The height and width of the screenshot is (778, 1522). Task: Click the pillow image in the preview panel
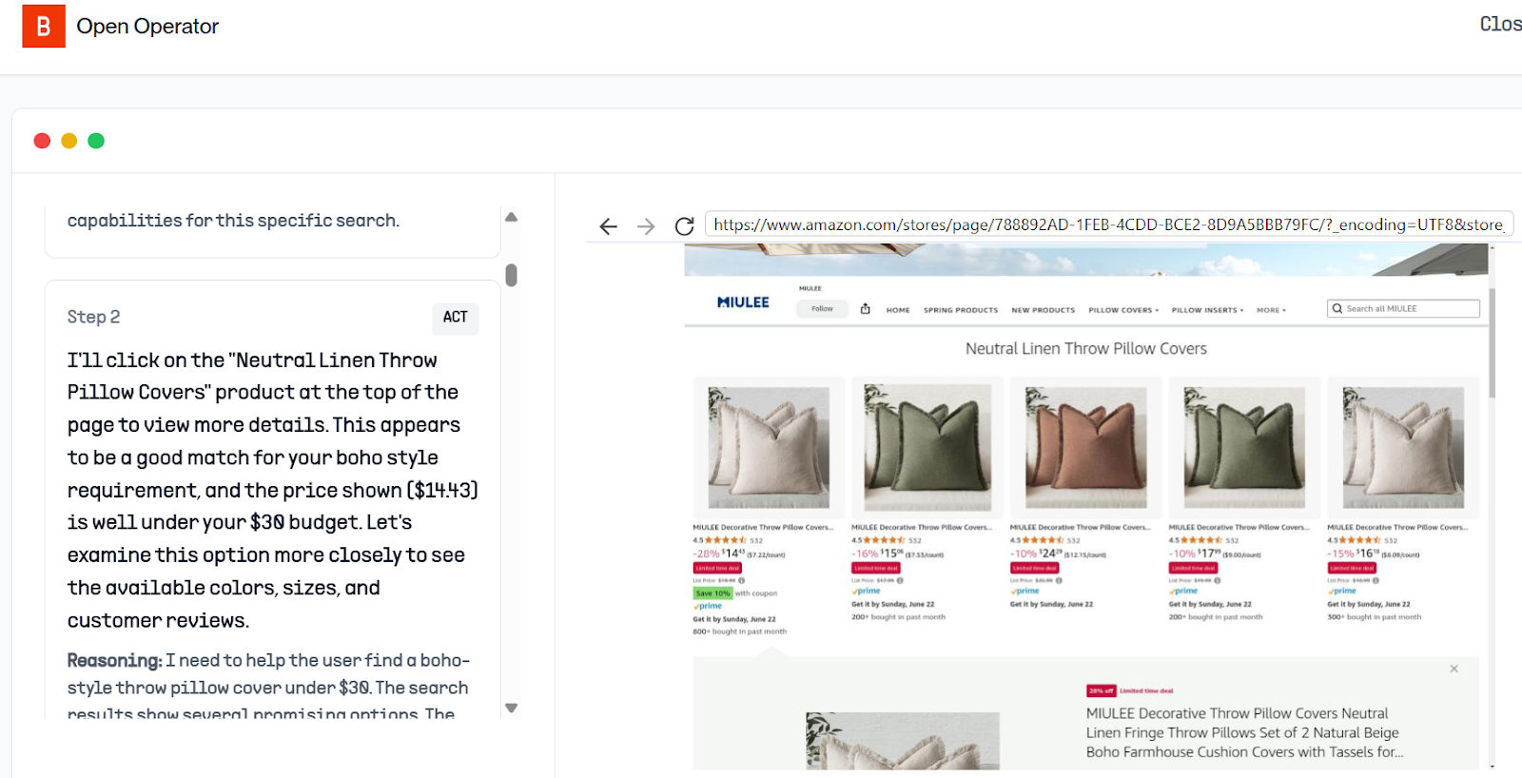[903, 741]
